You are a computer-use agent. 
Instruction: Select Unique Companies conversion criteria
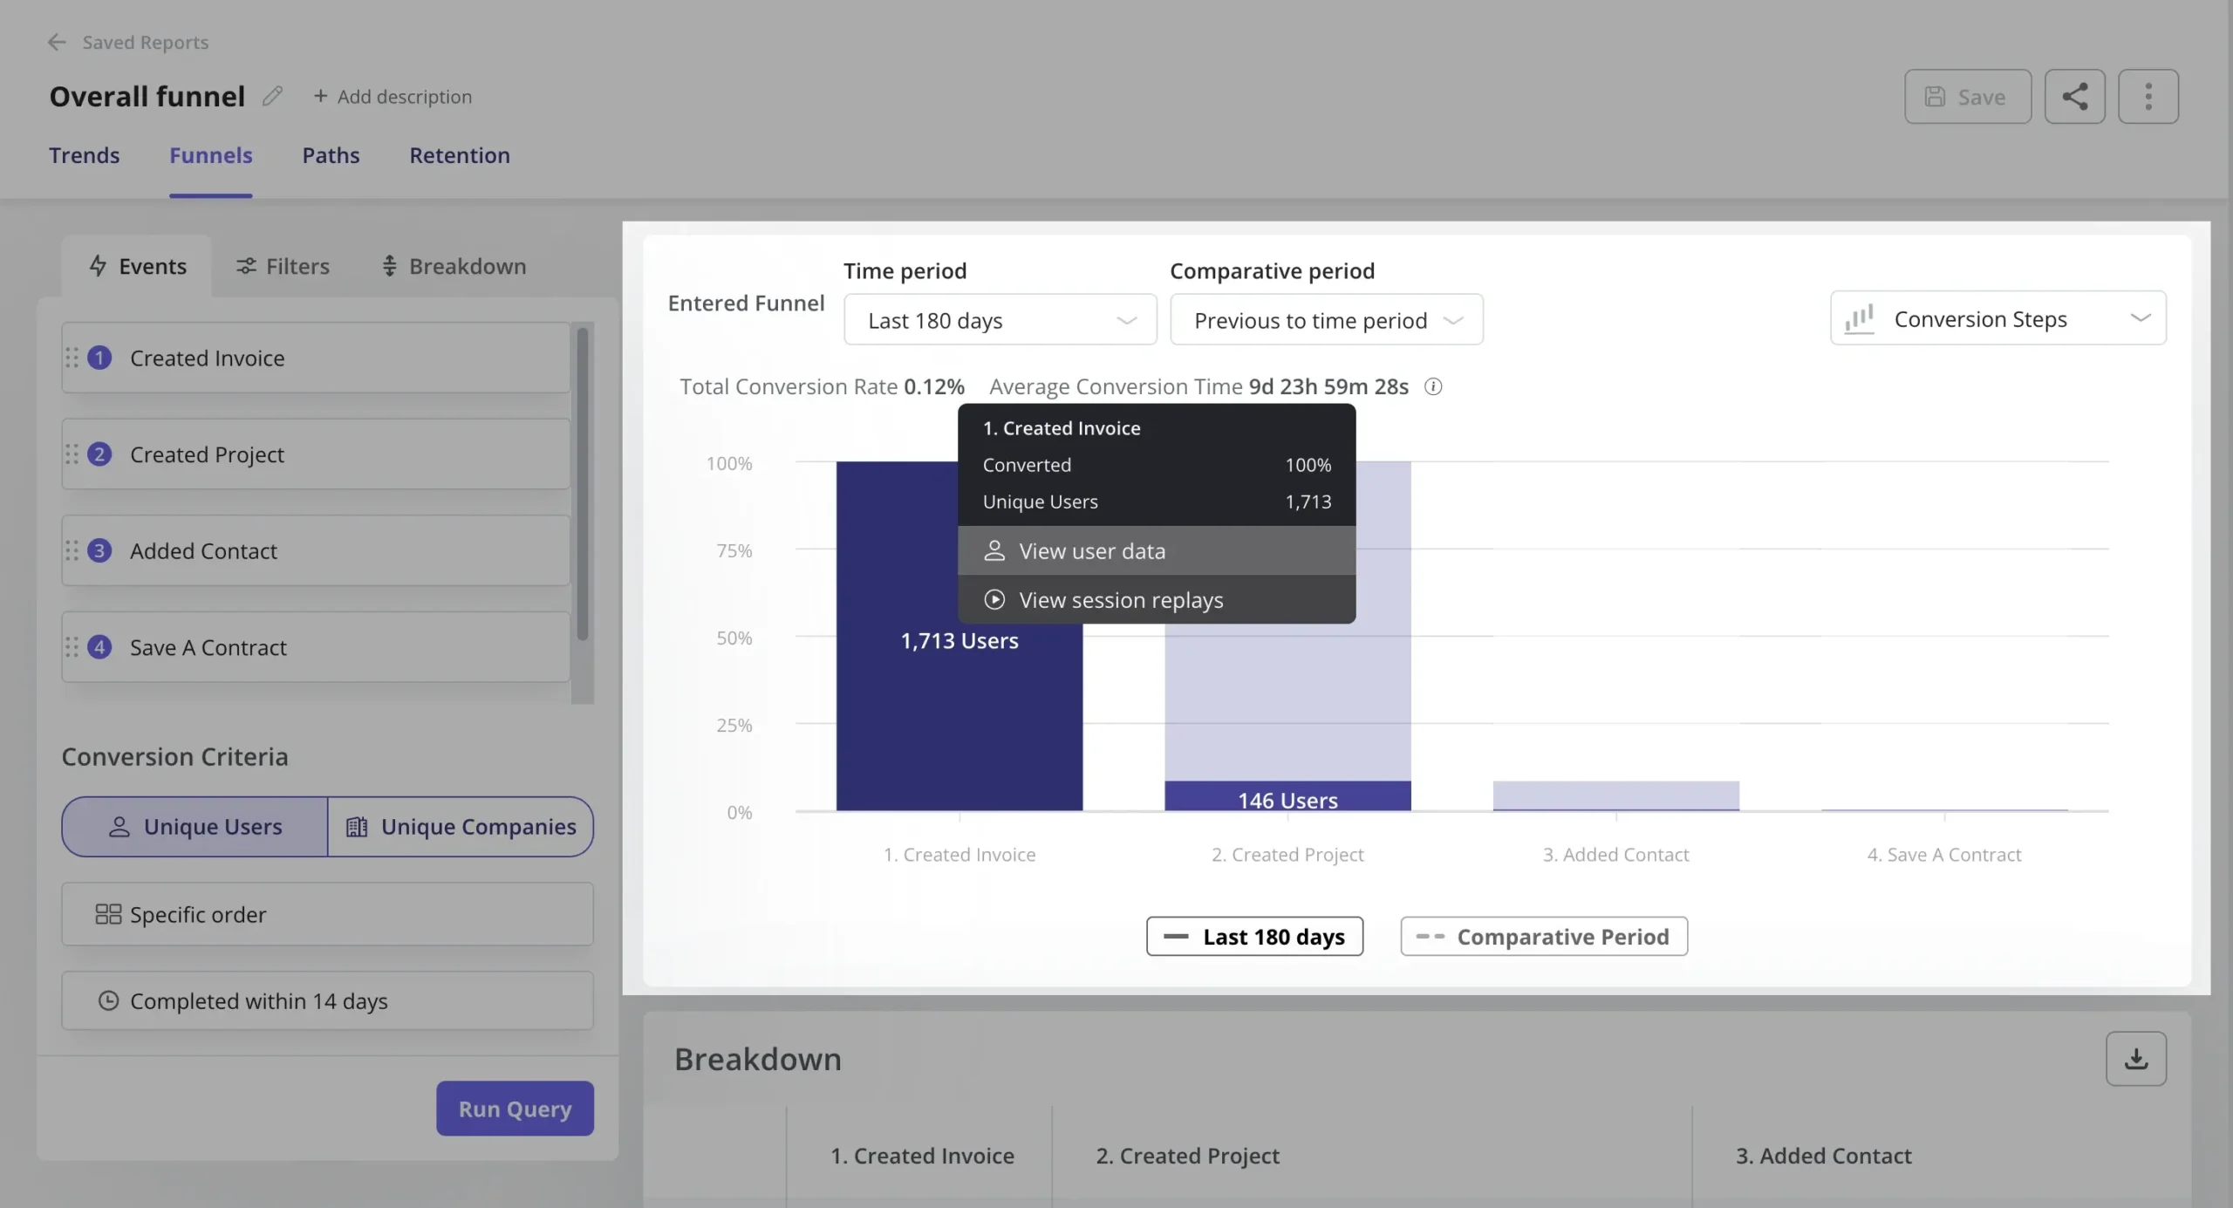click(461, 826)
